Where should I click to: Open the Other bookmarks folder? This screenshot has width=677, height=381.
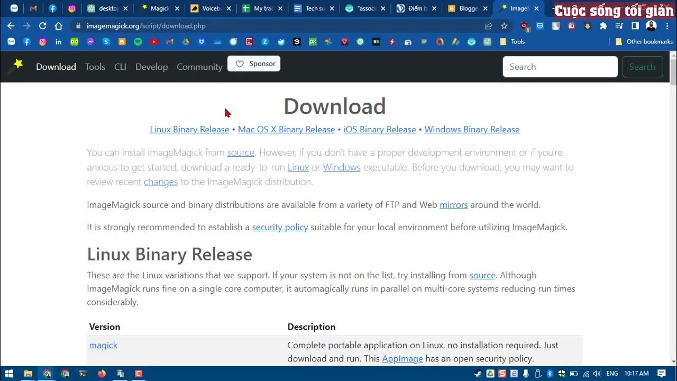(x=644, y=42)
